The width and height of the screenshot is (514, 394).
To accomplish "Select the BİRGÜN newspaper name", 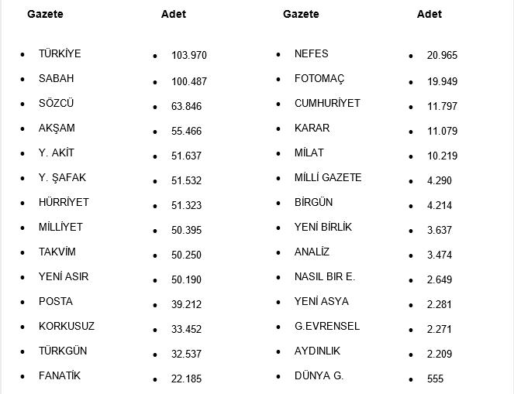I will point(313,202).
